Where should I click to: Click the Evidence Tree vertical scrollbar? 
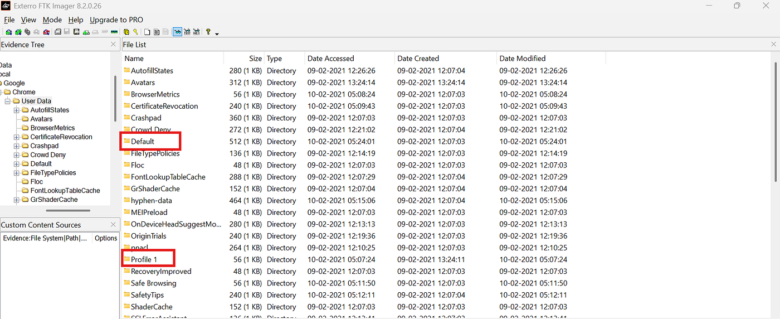[x=115, y=99]
